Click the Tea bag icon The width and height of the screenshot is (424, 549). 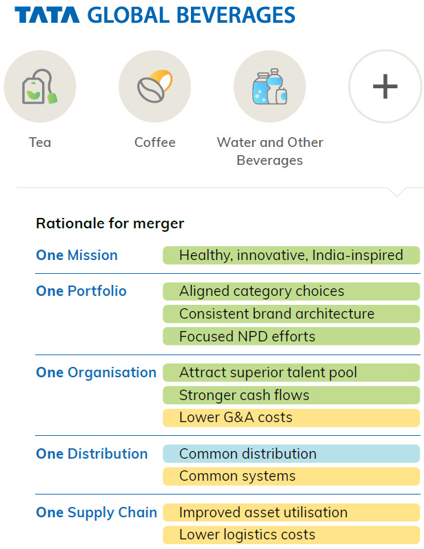click(x=40, y=86)
